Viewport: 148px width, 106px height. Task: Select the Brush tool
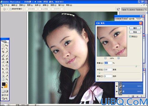tap(7, 56)
